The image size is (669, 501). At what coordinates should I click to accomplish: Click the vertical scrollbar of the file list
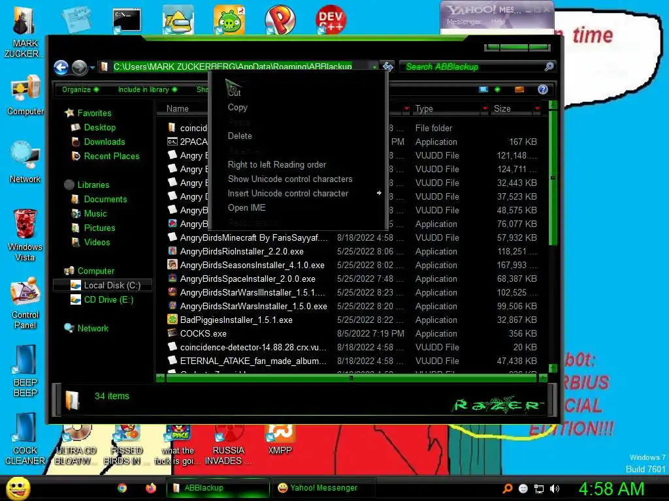coord(553,177)
